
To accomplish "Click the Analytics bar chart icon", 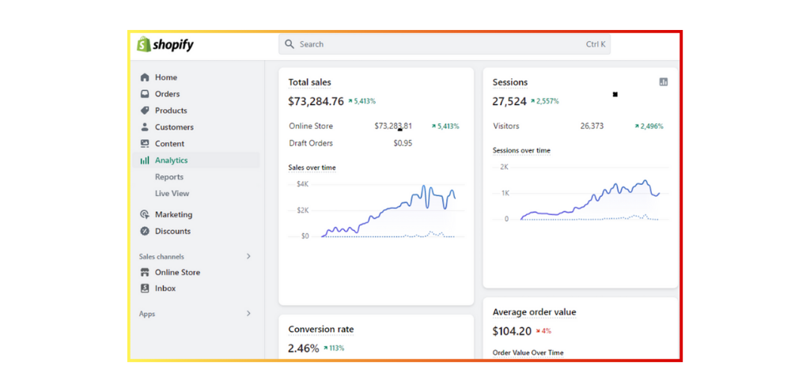I will [145, 160].
